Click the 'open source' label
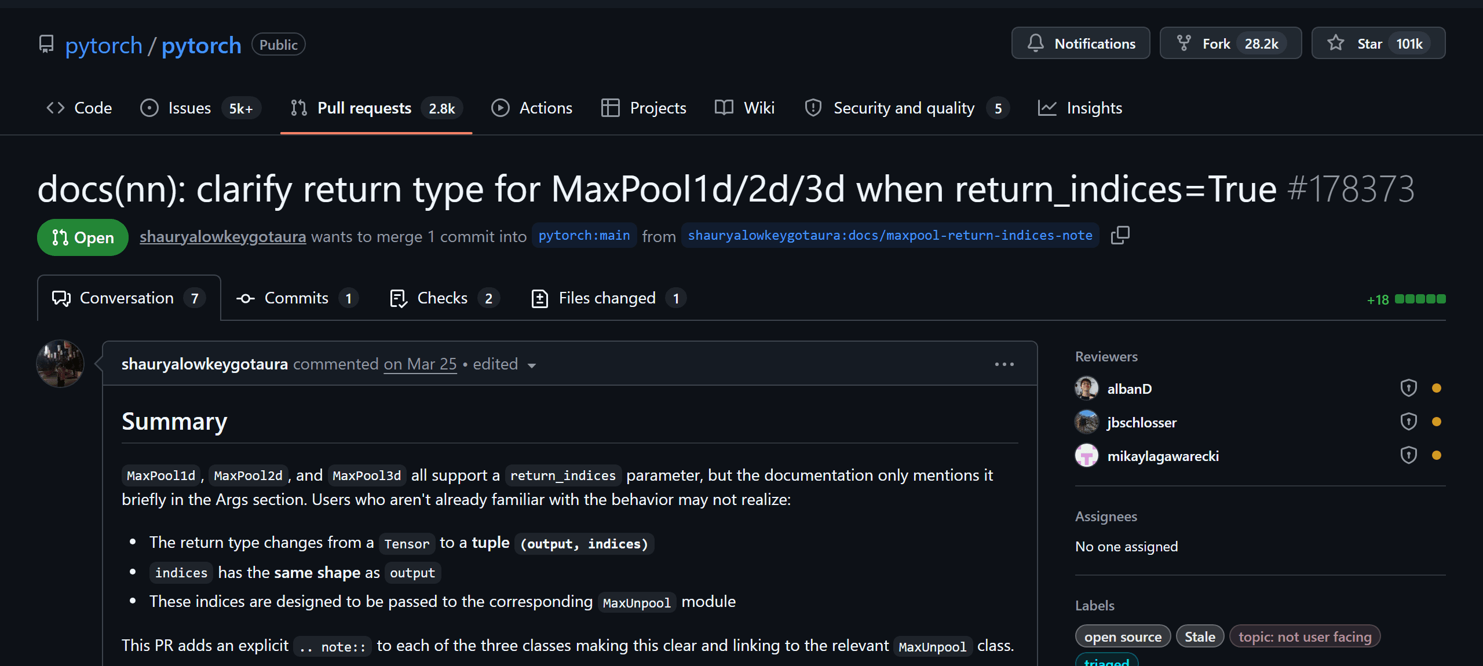 (1123, 637)
